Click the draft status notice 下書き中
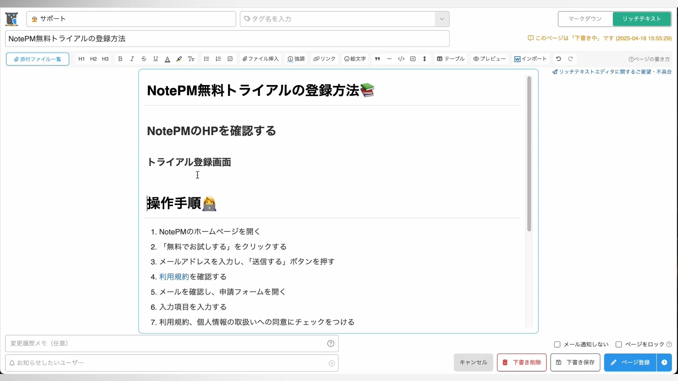This screenshot has height=381, width=678. tap(600, 38)
